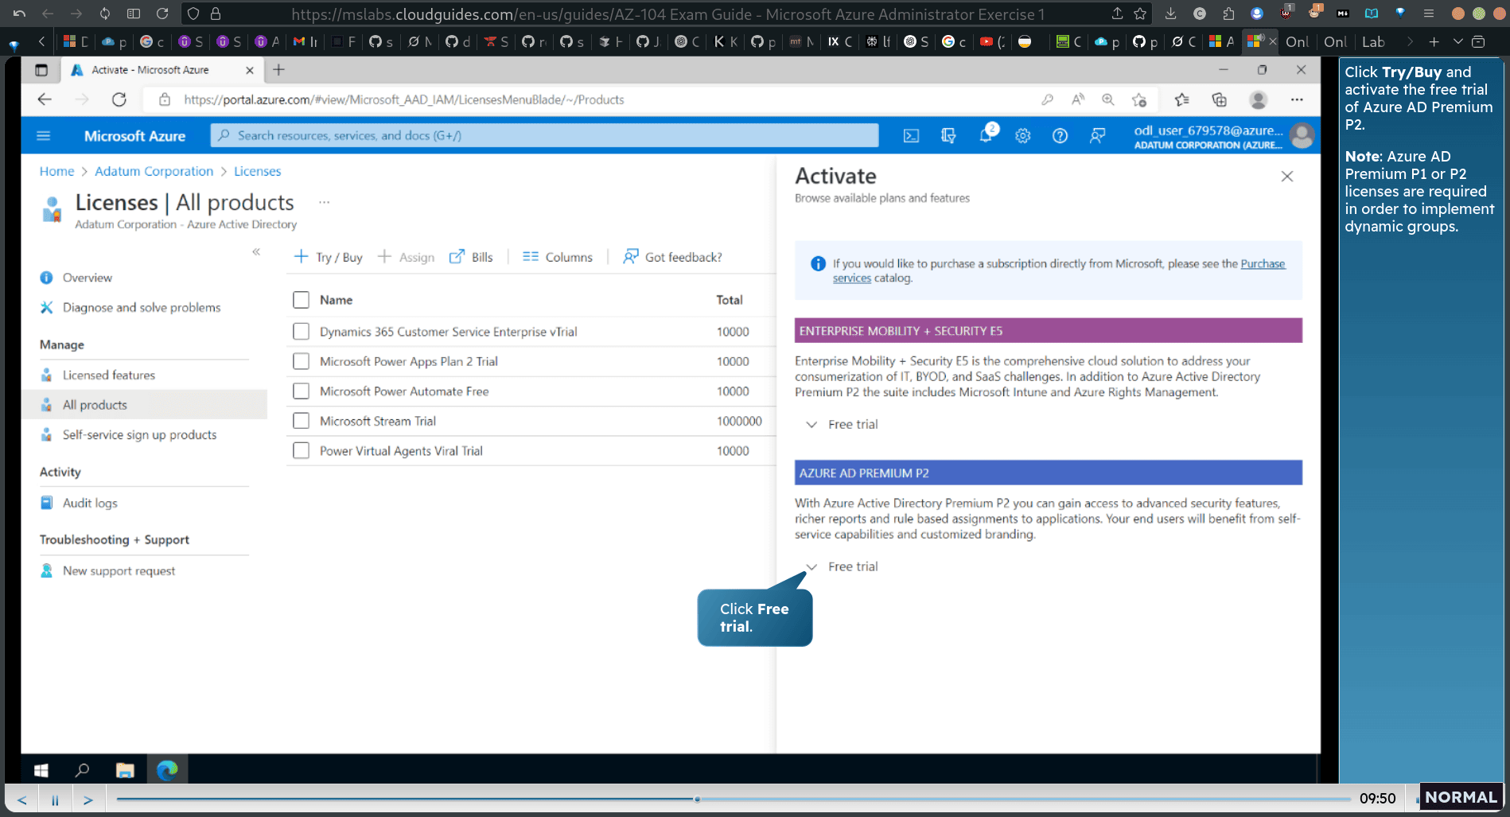Open Windows taskbar search icon
The height and width of the screenshot is (817, 1510).
pyautogui.click(x=82, y=770)
